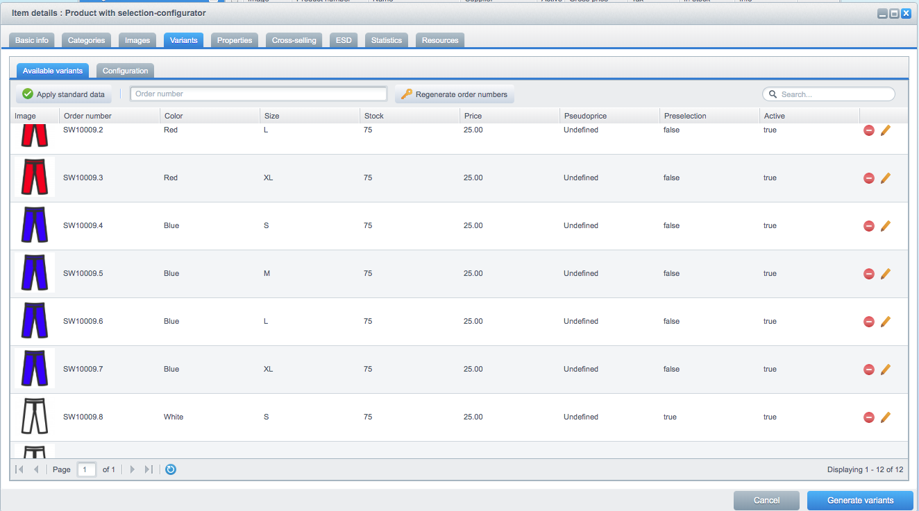The height and width of the screenshot is (511, 919).
Task: Delete variant SW10009.3 with red minus icon
Action: point(868,178)
